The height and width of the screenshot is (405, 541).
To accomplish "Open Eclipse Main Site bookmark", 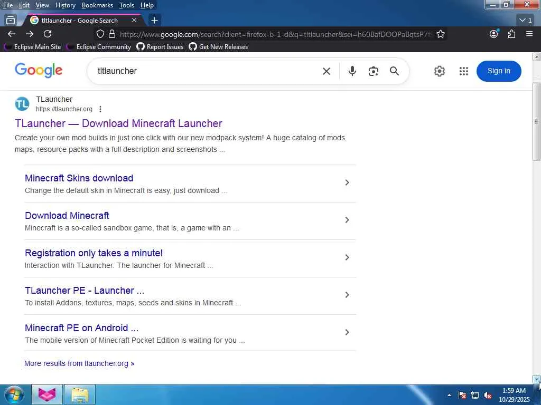I will [x=33, y=47].
